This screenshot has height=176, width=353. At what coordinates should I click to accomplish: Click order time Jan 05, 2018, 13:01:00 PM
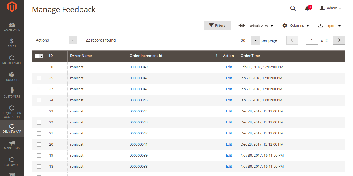(261, 100)
